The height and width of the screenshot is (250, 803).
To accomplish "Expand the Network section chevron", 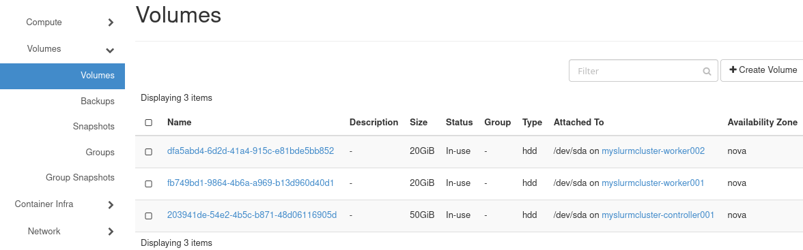I will tap(111, 232).
